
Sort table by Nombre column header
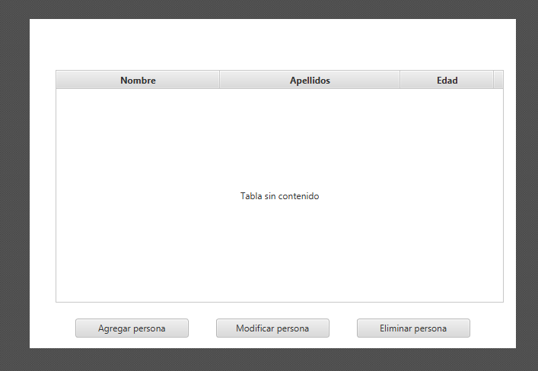pyautogui.click(x=138, y=80)
